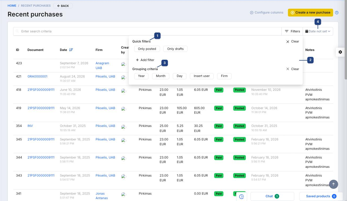347x201 pixels.
Task: Click the gear icon in Configure columns
Action: pyautogui.click(x=252, y=12)
